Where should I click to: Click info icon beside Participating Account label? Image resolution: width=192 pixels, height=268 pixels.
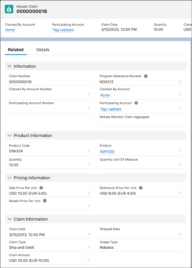136,103
